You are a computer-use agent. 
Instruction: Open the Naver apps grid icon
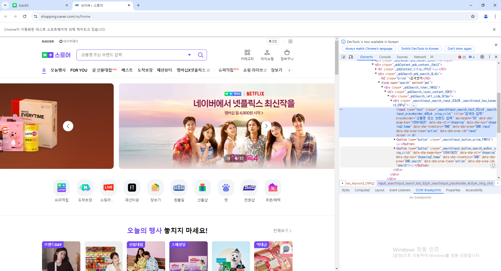point(290,41)
